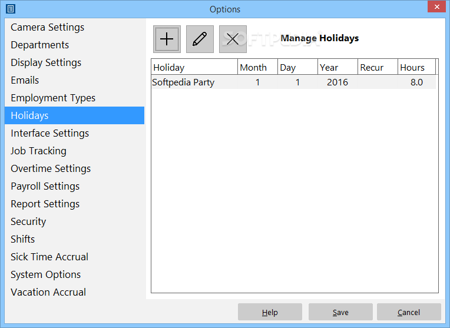This screenshot has height=328, width=450.
Task: Click the Hours column header
Action: pos(416,68)
